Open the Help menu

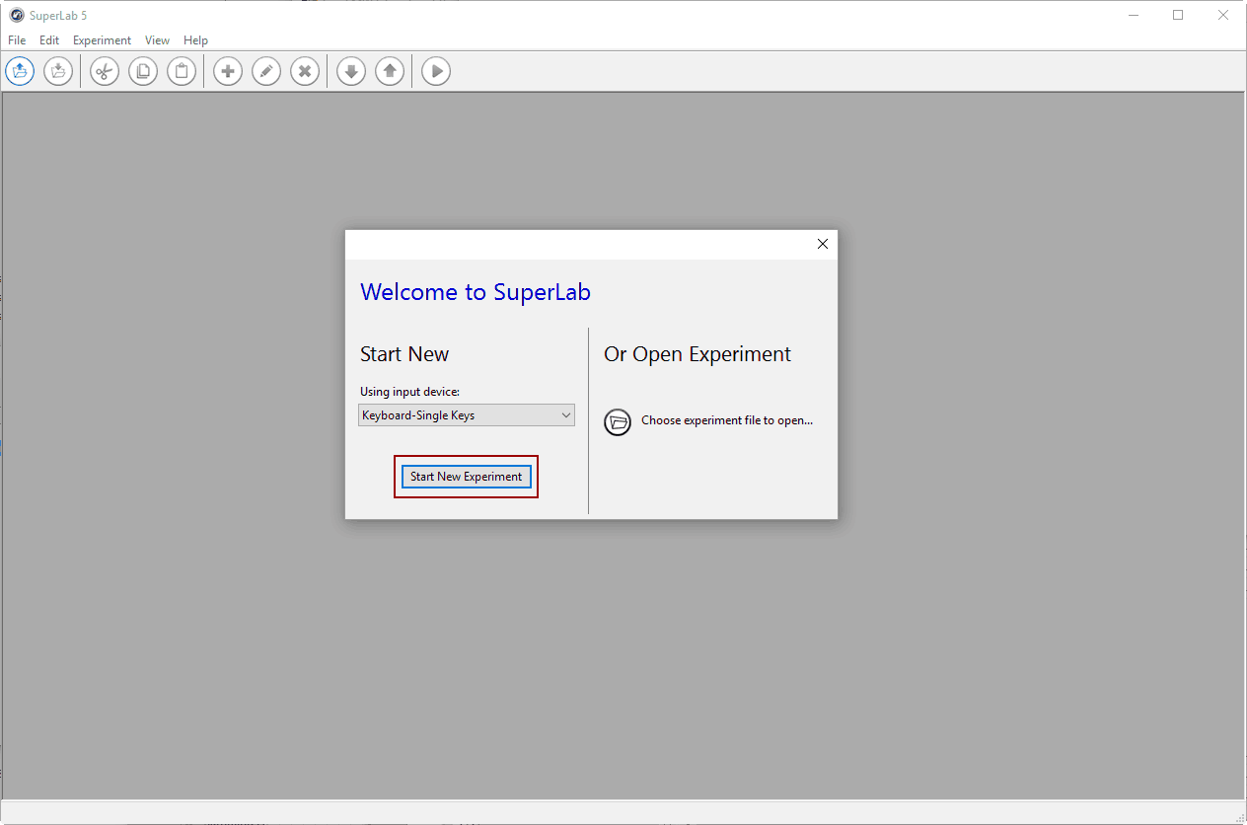click(x=195, y=40)
